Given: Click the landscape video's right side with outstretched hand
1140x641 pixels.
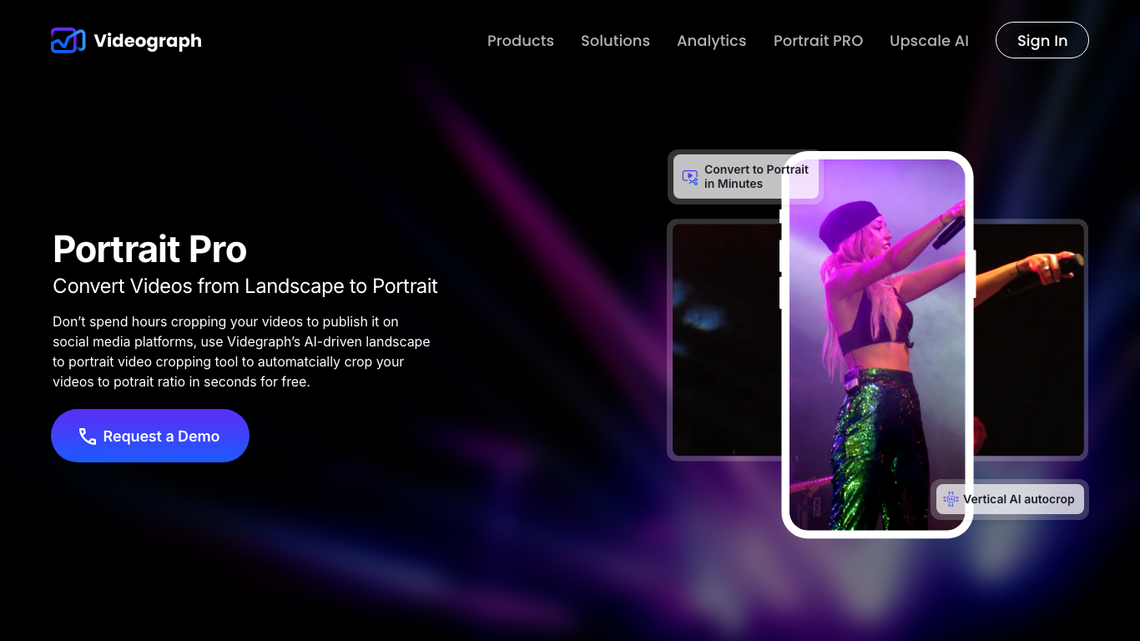Looking at the screenshot, I should tap(1029, 340).
